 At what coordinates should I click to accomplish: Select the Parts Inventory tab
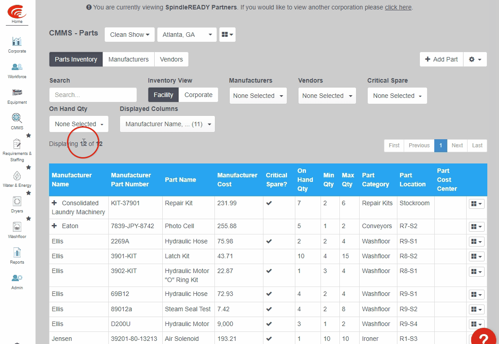point(76,59)
